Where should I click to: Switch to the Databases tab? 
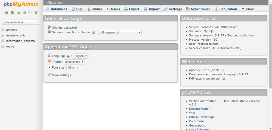56,9
